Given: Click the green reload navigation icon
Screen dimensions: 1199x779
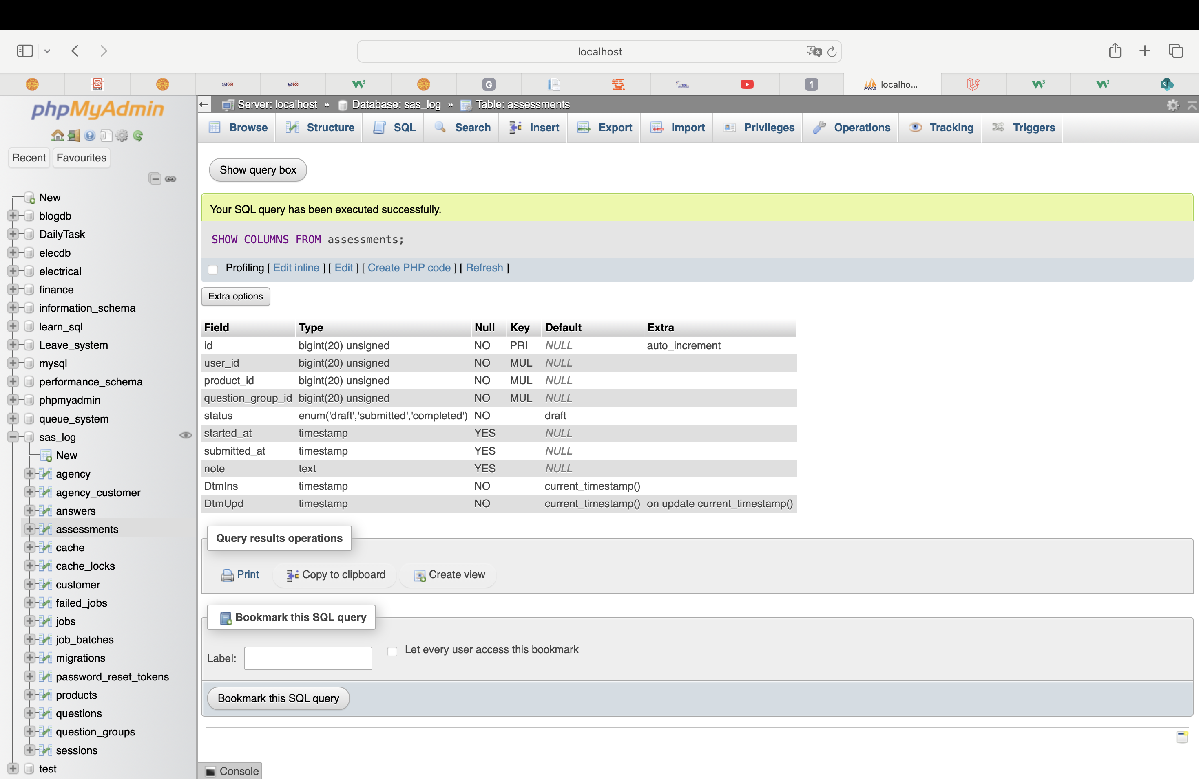Looking at the screenshot, I should click(138, 135).
